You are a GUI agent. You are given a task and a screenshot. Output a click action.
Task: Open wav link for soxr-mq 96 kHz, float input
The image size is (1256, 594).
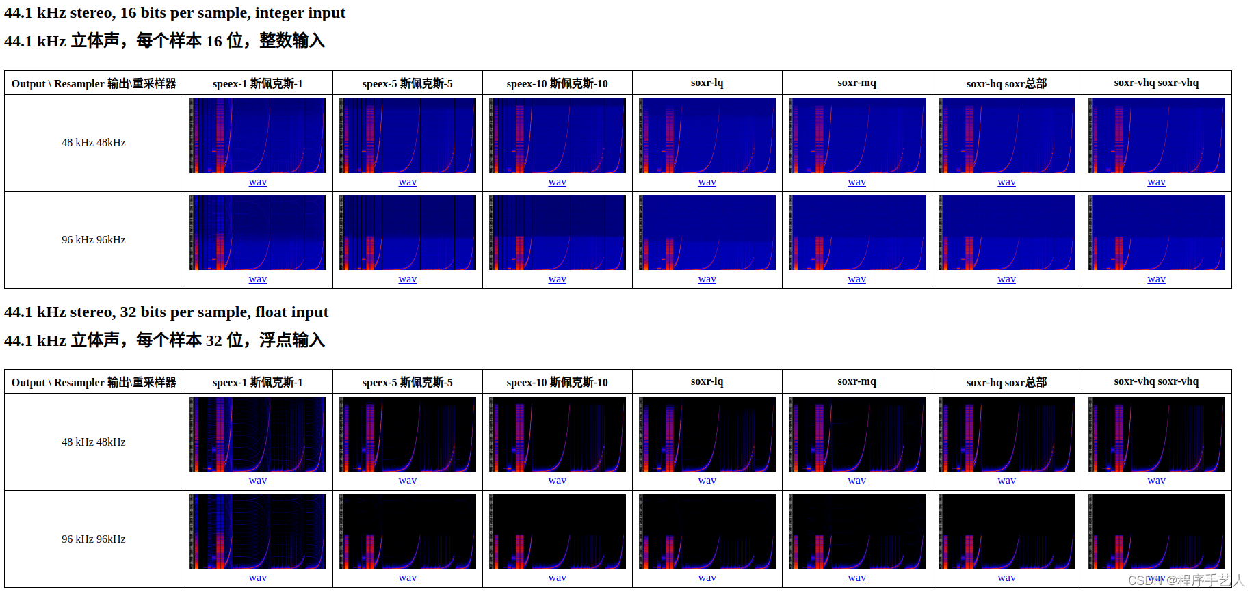(857, 578)
